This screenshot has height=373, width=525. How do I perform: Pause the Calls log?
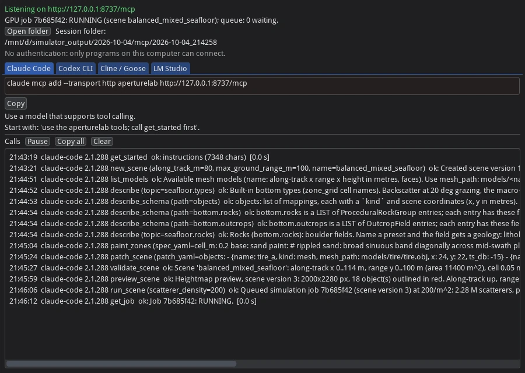[x=37, y=141]
